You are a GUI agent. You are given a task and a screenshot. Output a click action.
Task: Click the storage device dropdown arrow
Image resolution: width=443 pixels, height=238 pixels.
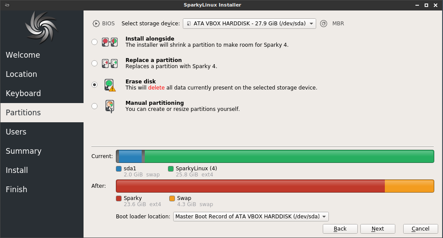tap(311, 24)
